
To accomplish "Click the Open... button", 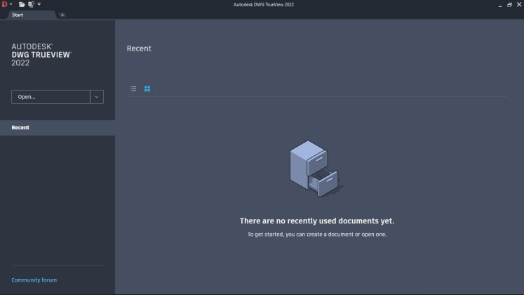I will 51,97.
